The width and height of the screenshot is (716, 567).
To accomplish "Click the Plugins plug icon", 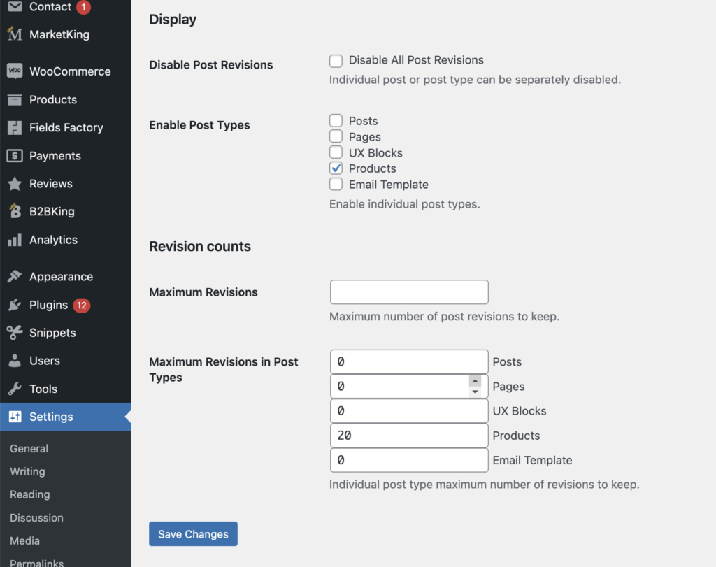I will [x=15, y=305].
